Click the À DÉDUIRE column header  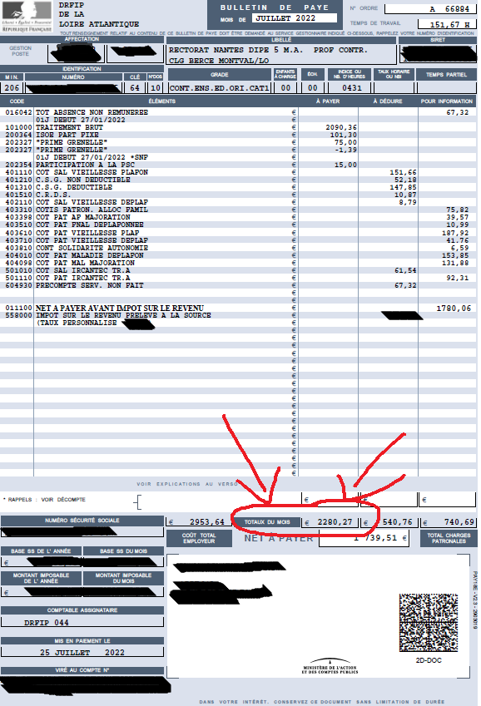388,101
